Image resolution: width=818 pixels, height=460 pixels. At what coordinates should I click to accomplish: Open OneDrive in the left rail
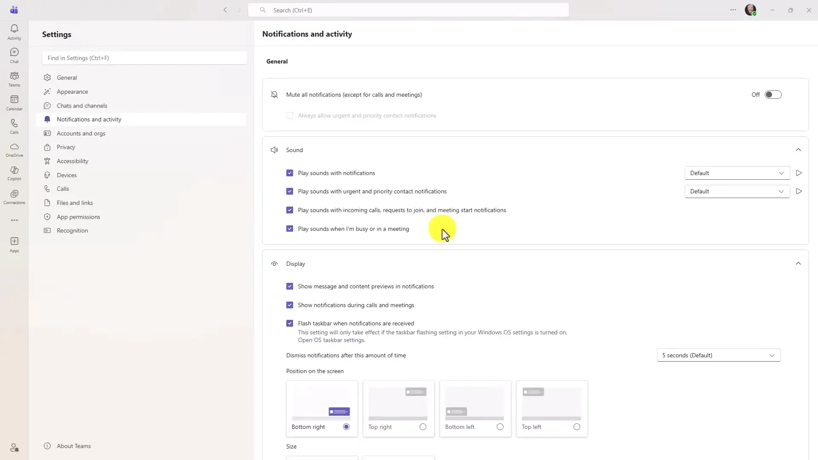coord(14,150)
